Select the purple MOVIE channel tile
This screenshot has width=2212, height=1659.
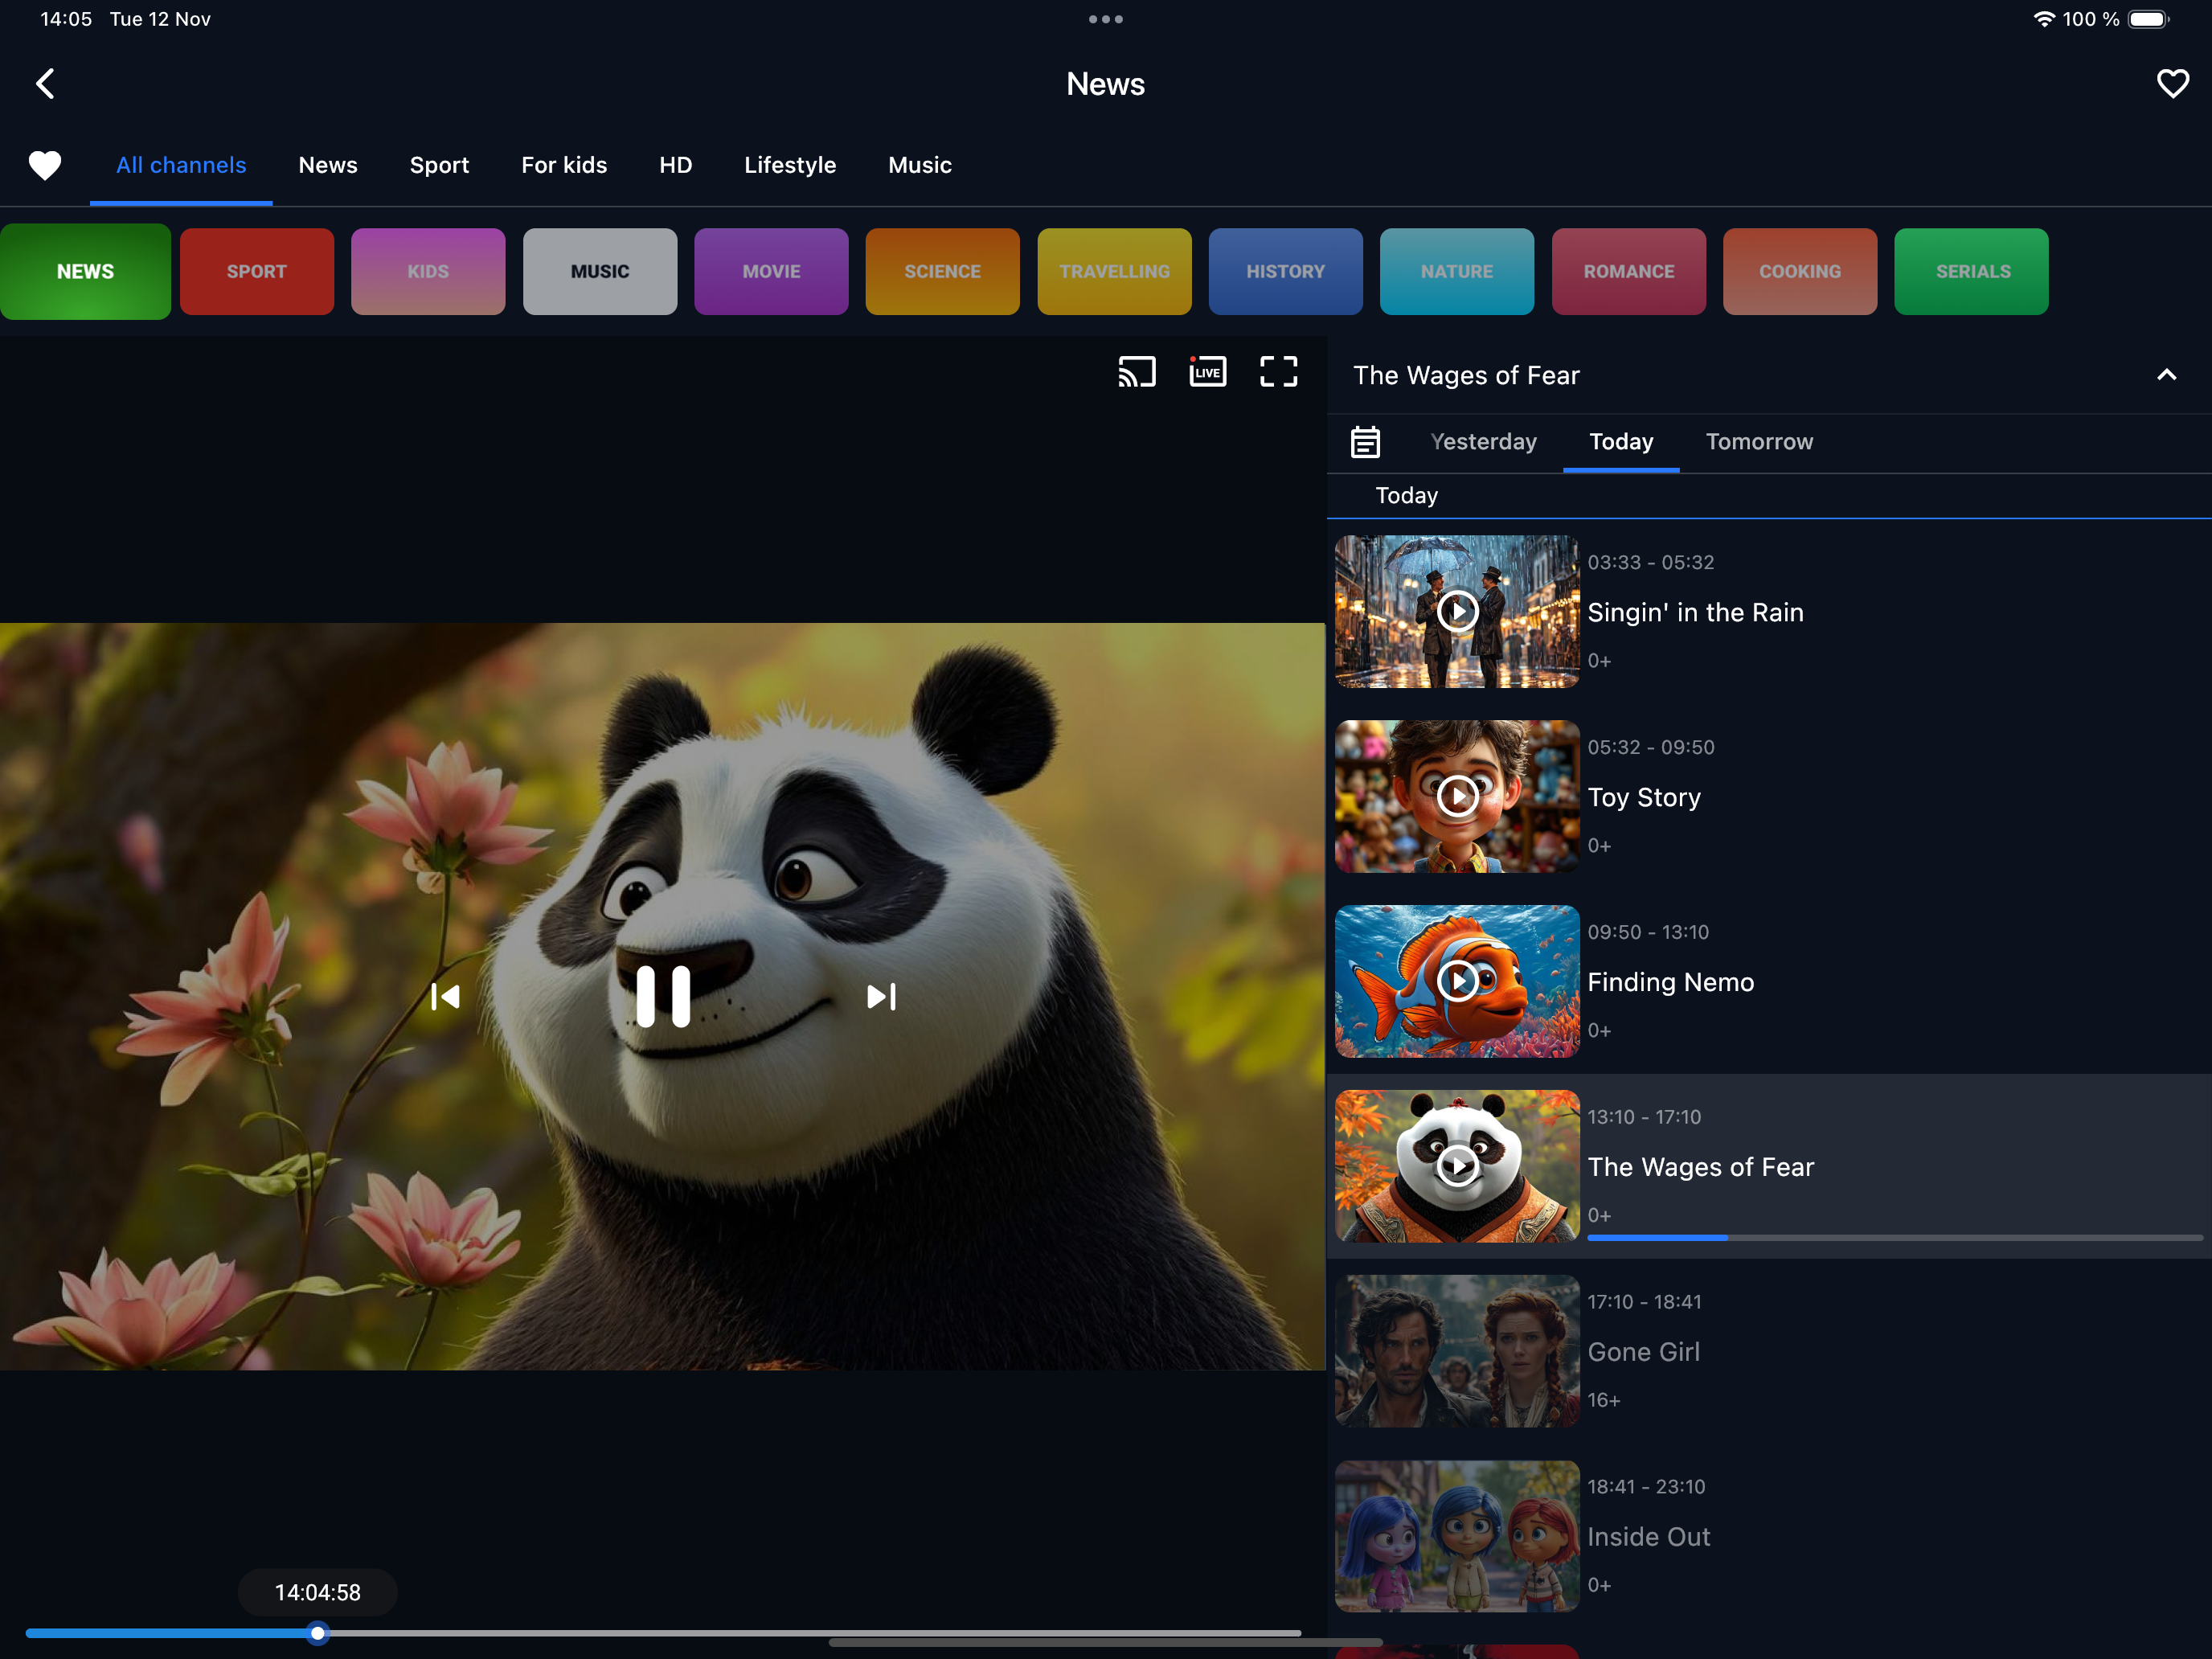coord(771,272)
